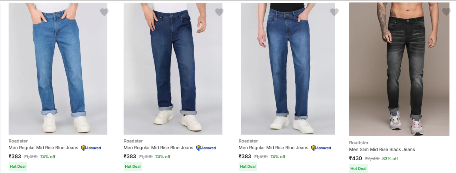Screen dimensions: 456x173
Task: Click the ₹430 price of black jeans
Action: 355,158
